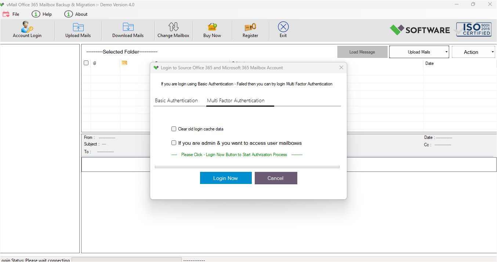Click the Software logo in the toolbar
The height and width of the screenshot is (262, 497).
(x=420, y=30)
